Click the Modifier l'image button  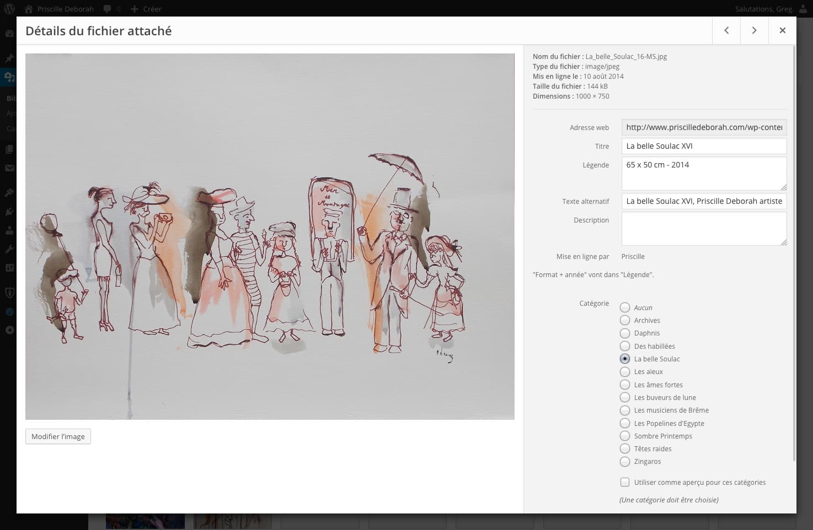58,436
